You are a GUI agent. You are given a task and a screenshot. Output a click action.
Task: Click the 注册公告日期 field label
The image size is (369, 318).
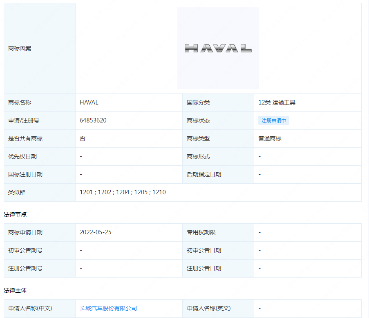(x=204, y=268)
